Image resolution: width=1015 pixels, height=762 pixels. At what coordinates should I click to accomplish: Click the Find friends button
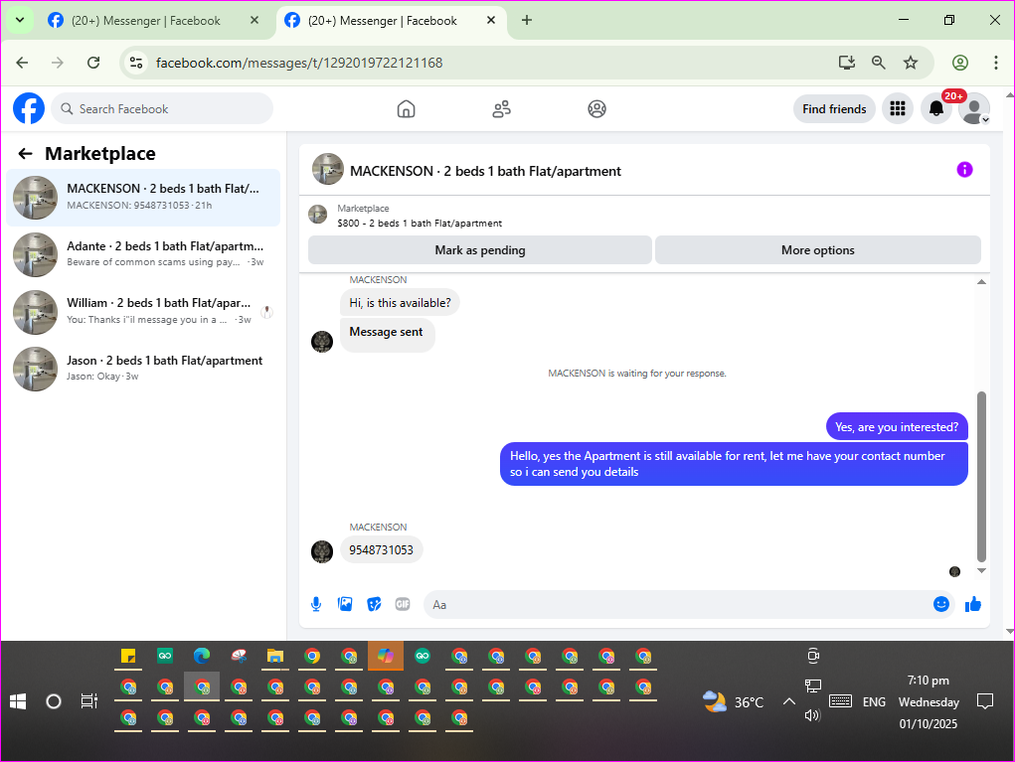coord(834,108)
